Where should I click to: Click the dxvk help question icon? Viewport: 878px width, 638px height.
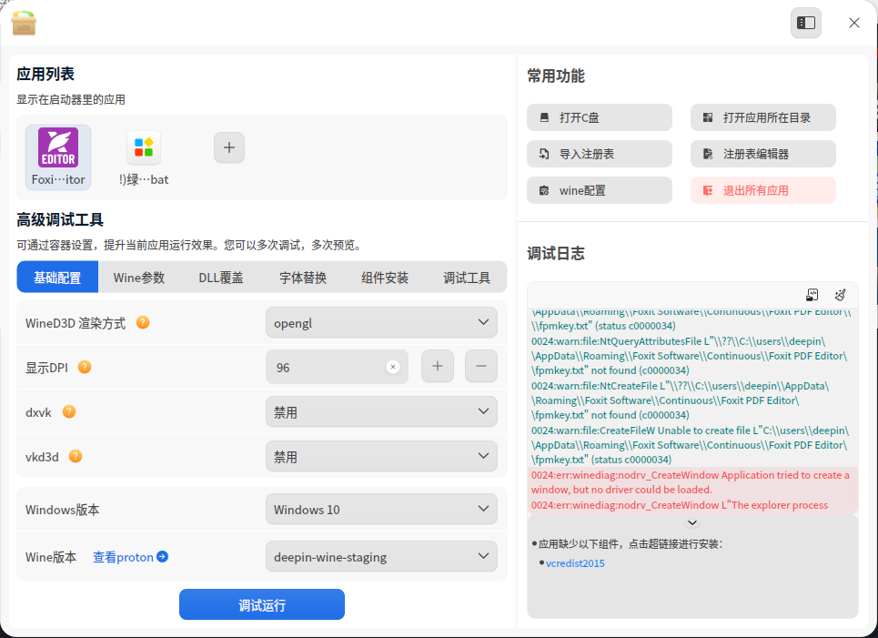pyautogui.click(x=69, y=411)
